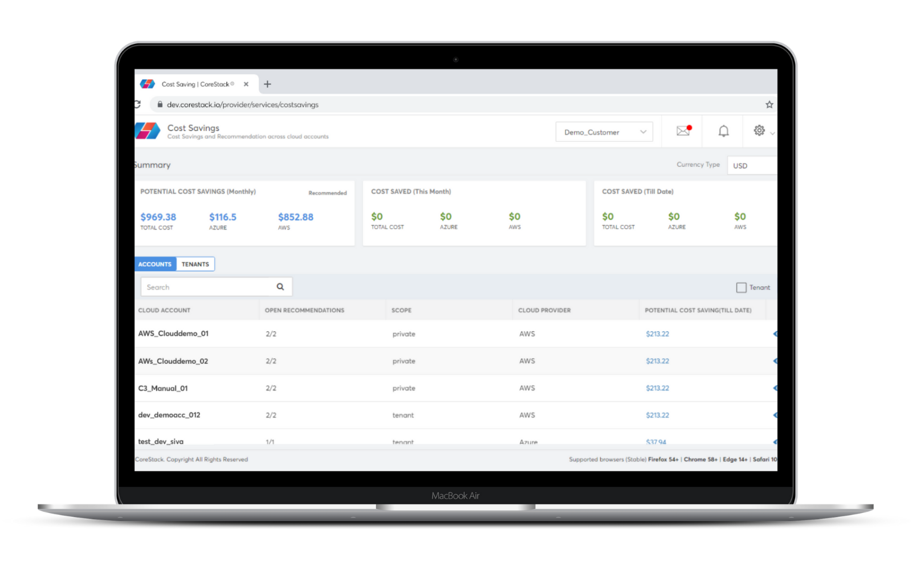Image resolution: width=912 pixels, height=570 pixels.
Task: Bookmark page with the star icon
Action: point(769,104)
